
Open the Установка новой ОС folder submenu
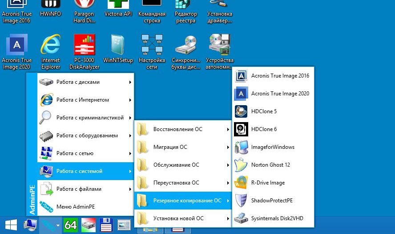point(183,218)
